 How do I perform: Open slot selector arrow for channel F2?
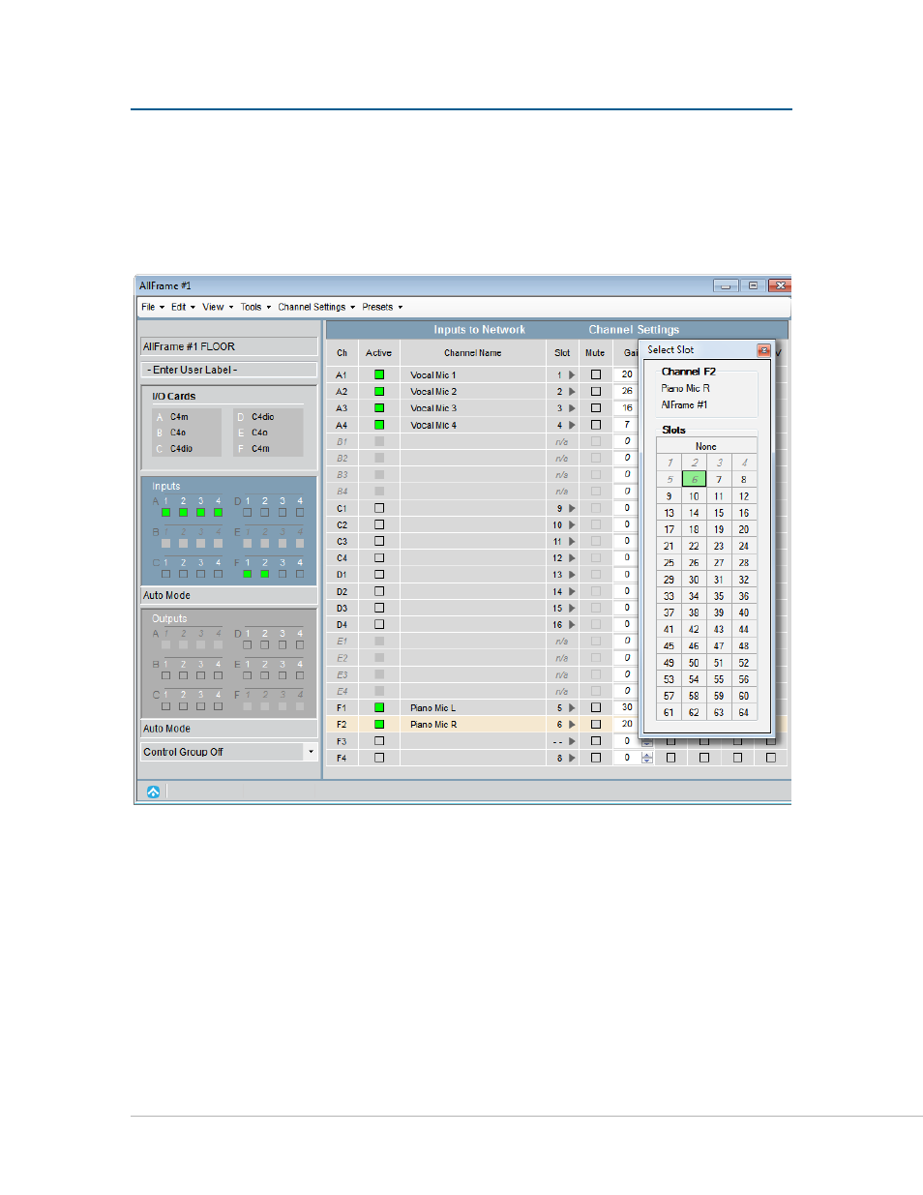572,724
